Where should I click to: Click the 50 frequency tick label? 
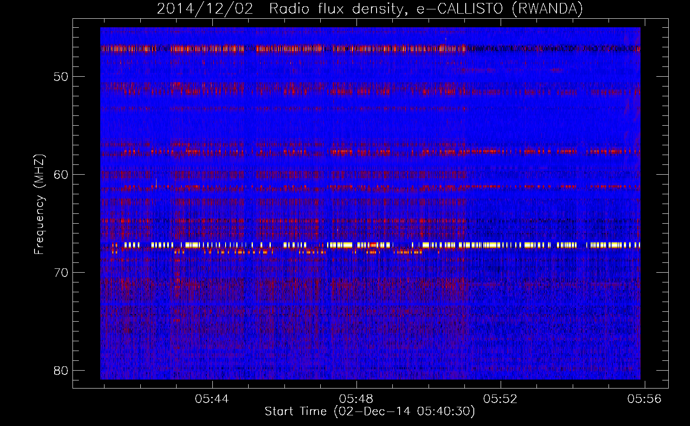(x=61, y=77)
